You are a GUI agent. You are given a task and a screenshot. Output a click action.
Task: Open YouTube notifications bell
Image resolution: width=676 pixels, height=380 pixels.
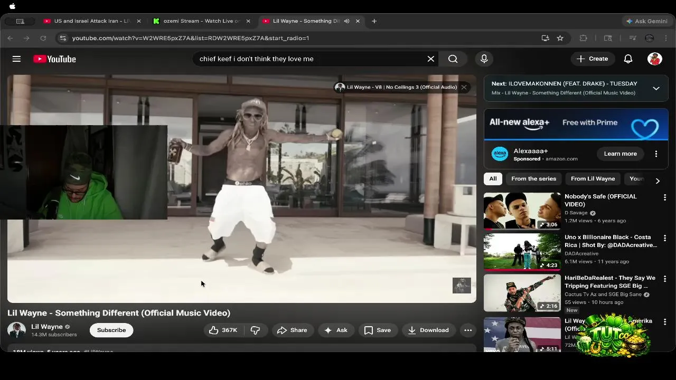[x=628, y=59]
